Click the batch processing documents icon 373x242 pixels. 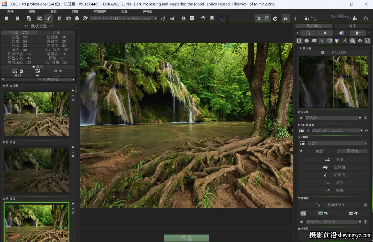click(29, 18)
